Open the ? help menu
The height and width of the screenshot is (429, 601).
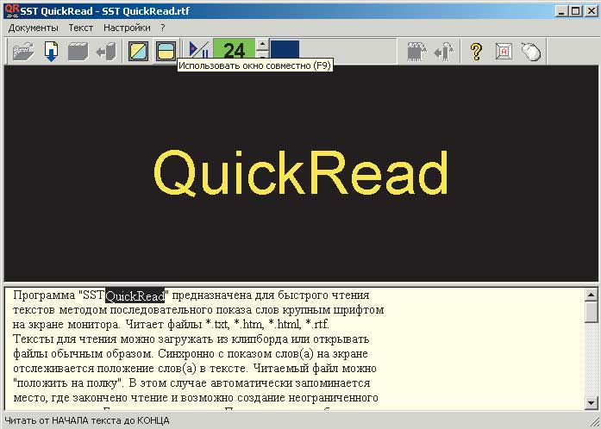click(163, 28)
